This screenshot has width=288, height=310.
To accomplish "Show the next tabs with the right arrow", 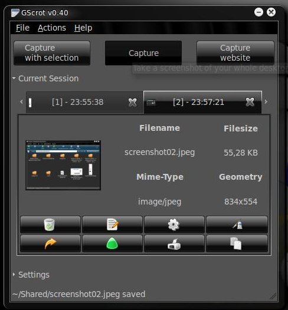I will click(x=266, y=101).
